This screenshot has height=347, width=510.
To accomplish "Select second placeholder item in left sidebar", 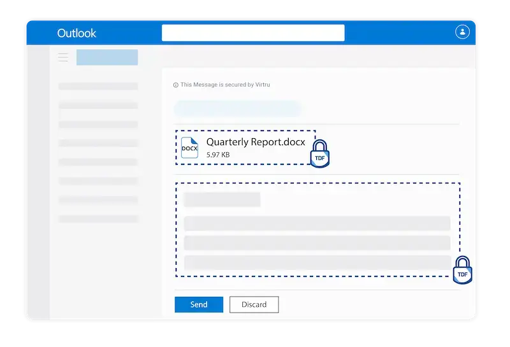I will pyautogui.click(x=98, y=105).
